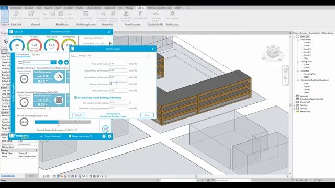
Task: Adjust the Overall Percentage Glazing slider bar
Action: pyautogui.click(x=63, y=122)
